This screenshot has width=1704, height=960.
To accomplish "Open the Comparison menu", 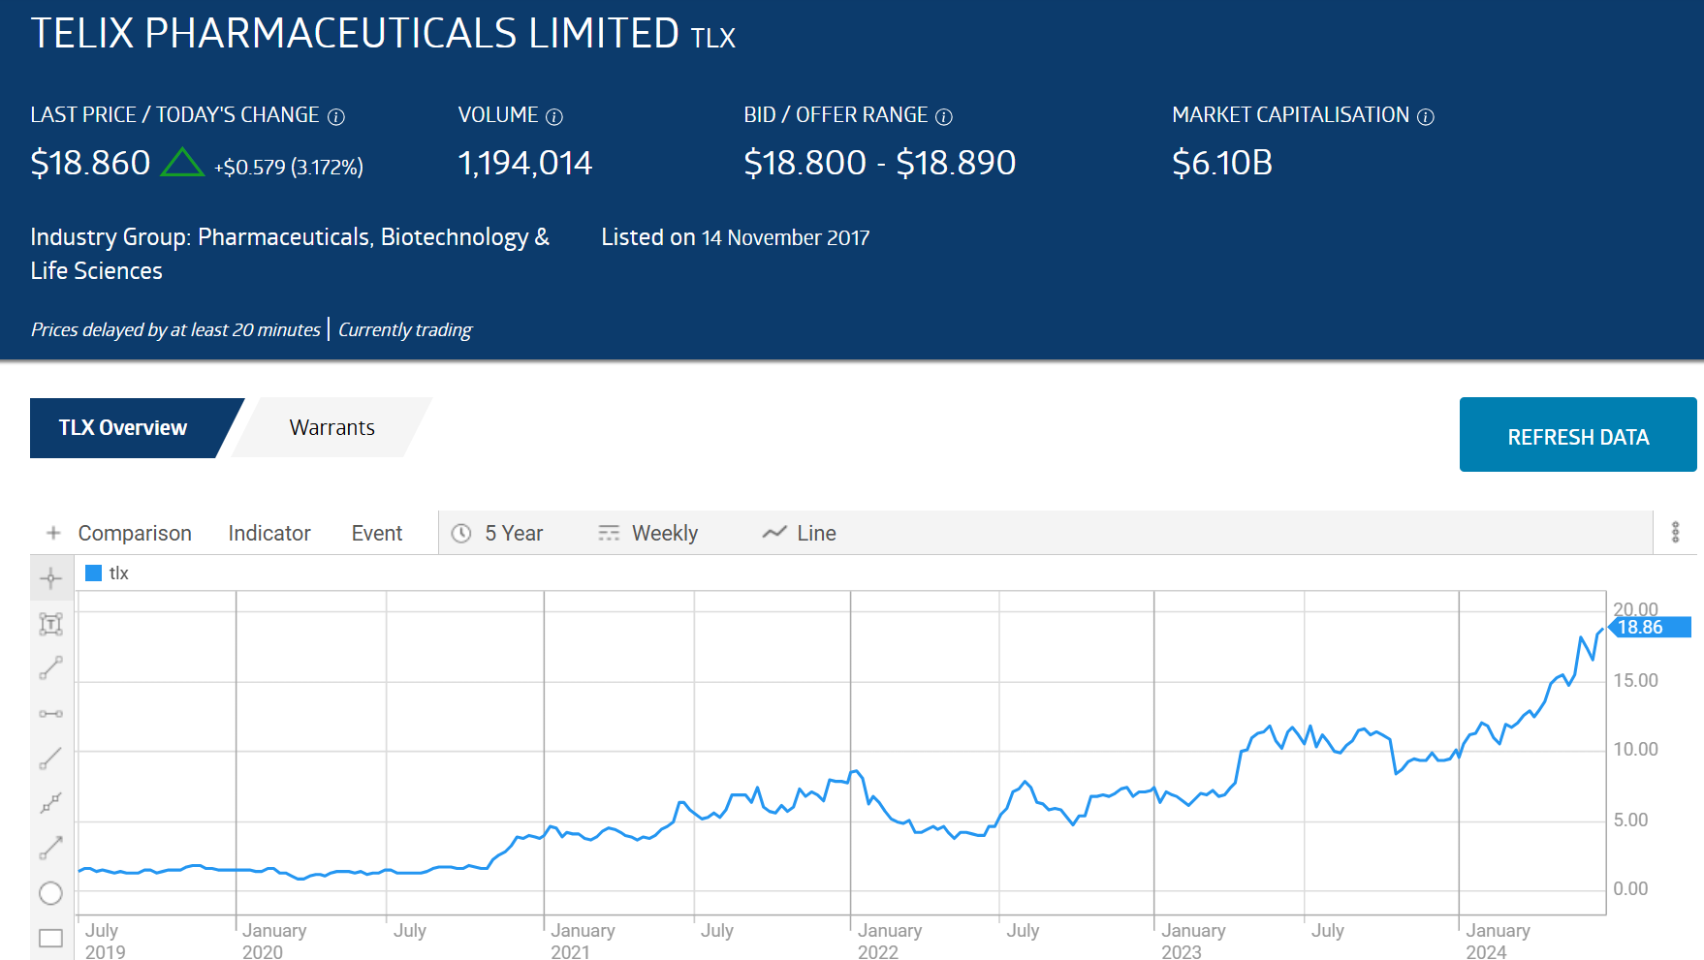I will coord(135,533).
